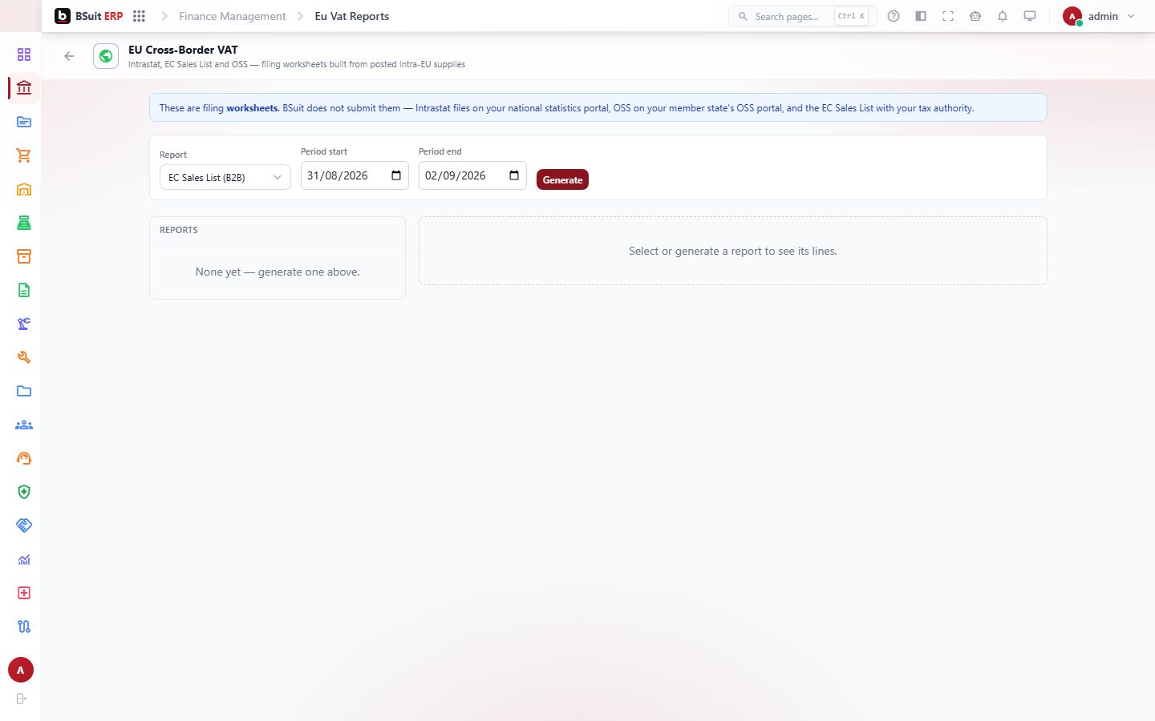
Task: Toggle fullscreen mode icon
Action: [948, 16]
